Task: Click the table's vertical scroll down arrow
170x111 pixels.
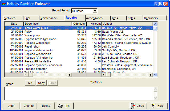Action: point(155,75)
